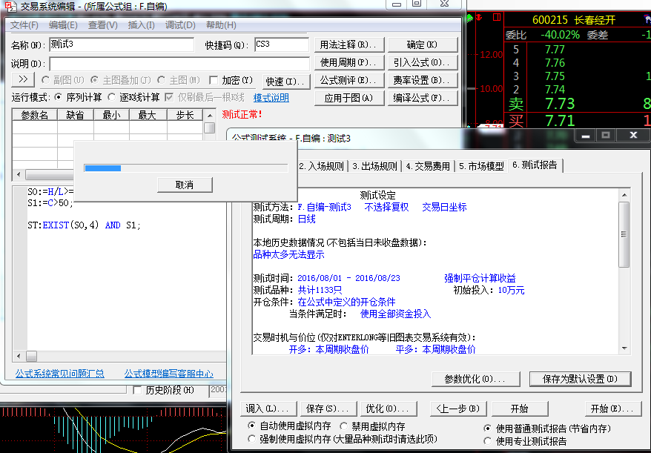Open 使用周期(P).. settings
Viewport: 651px width, 453px height.
[x=348, y=62]
